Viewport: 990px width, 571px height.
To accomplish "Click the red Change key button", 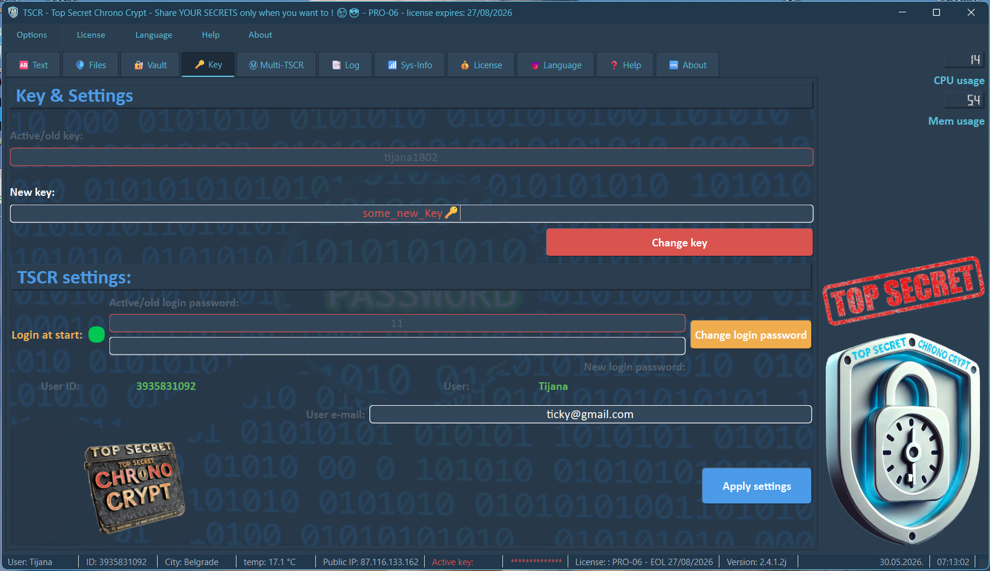I will click(679, 242).
